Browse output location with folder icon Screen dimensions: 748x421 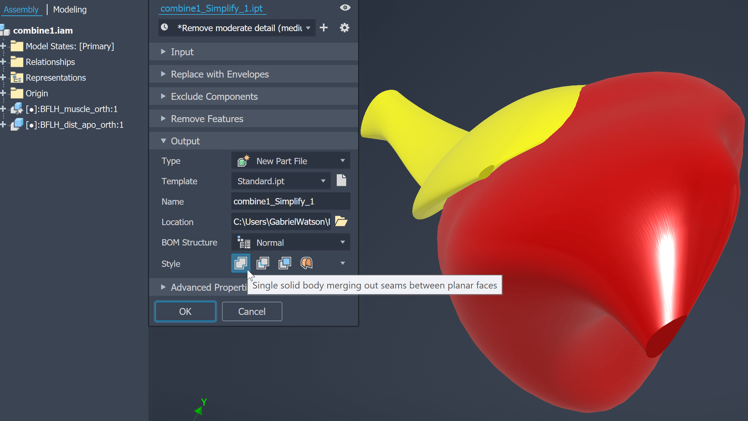(x=341, y=222)
